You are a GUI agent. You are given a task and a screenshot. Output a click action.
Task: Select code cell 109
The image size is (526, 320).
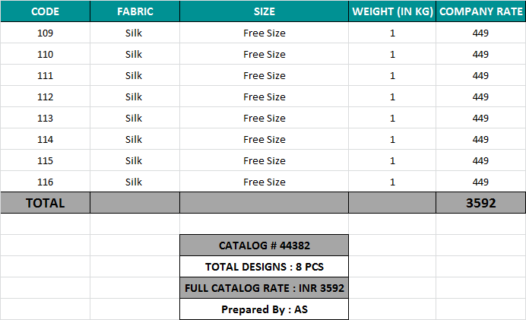(45, 33)
